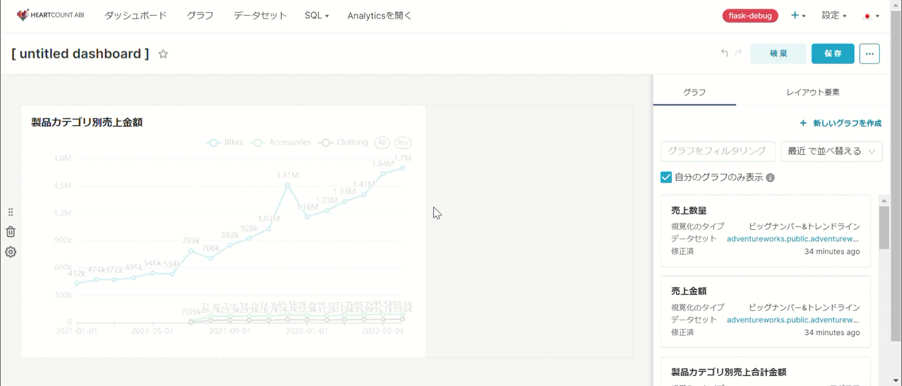
Task: Click the 2021-09-01 x-axis label
Action: coord(230,331)
